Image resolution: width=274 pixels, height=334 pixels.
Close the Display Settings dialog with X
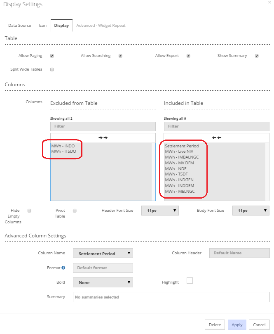pos(269,2)
